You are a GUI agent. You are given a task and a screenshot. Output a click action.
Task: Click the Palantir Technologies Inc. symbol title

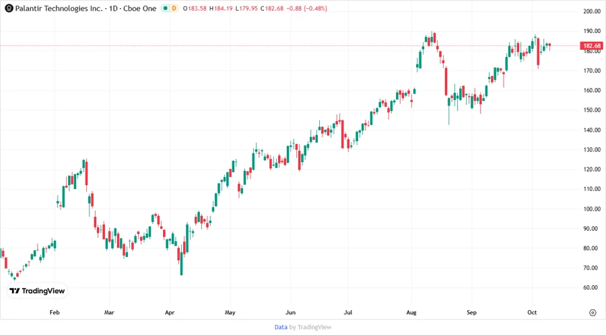pos(59,8)
